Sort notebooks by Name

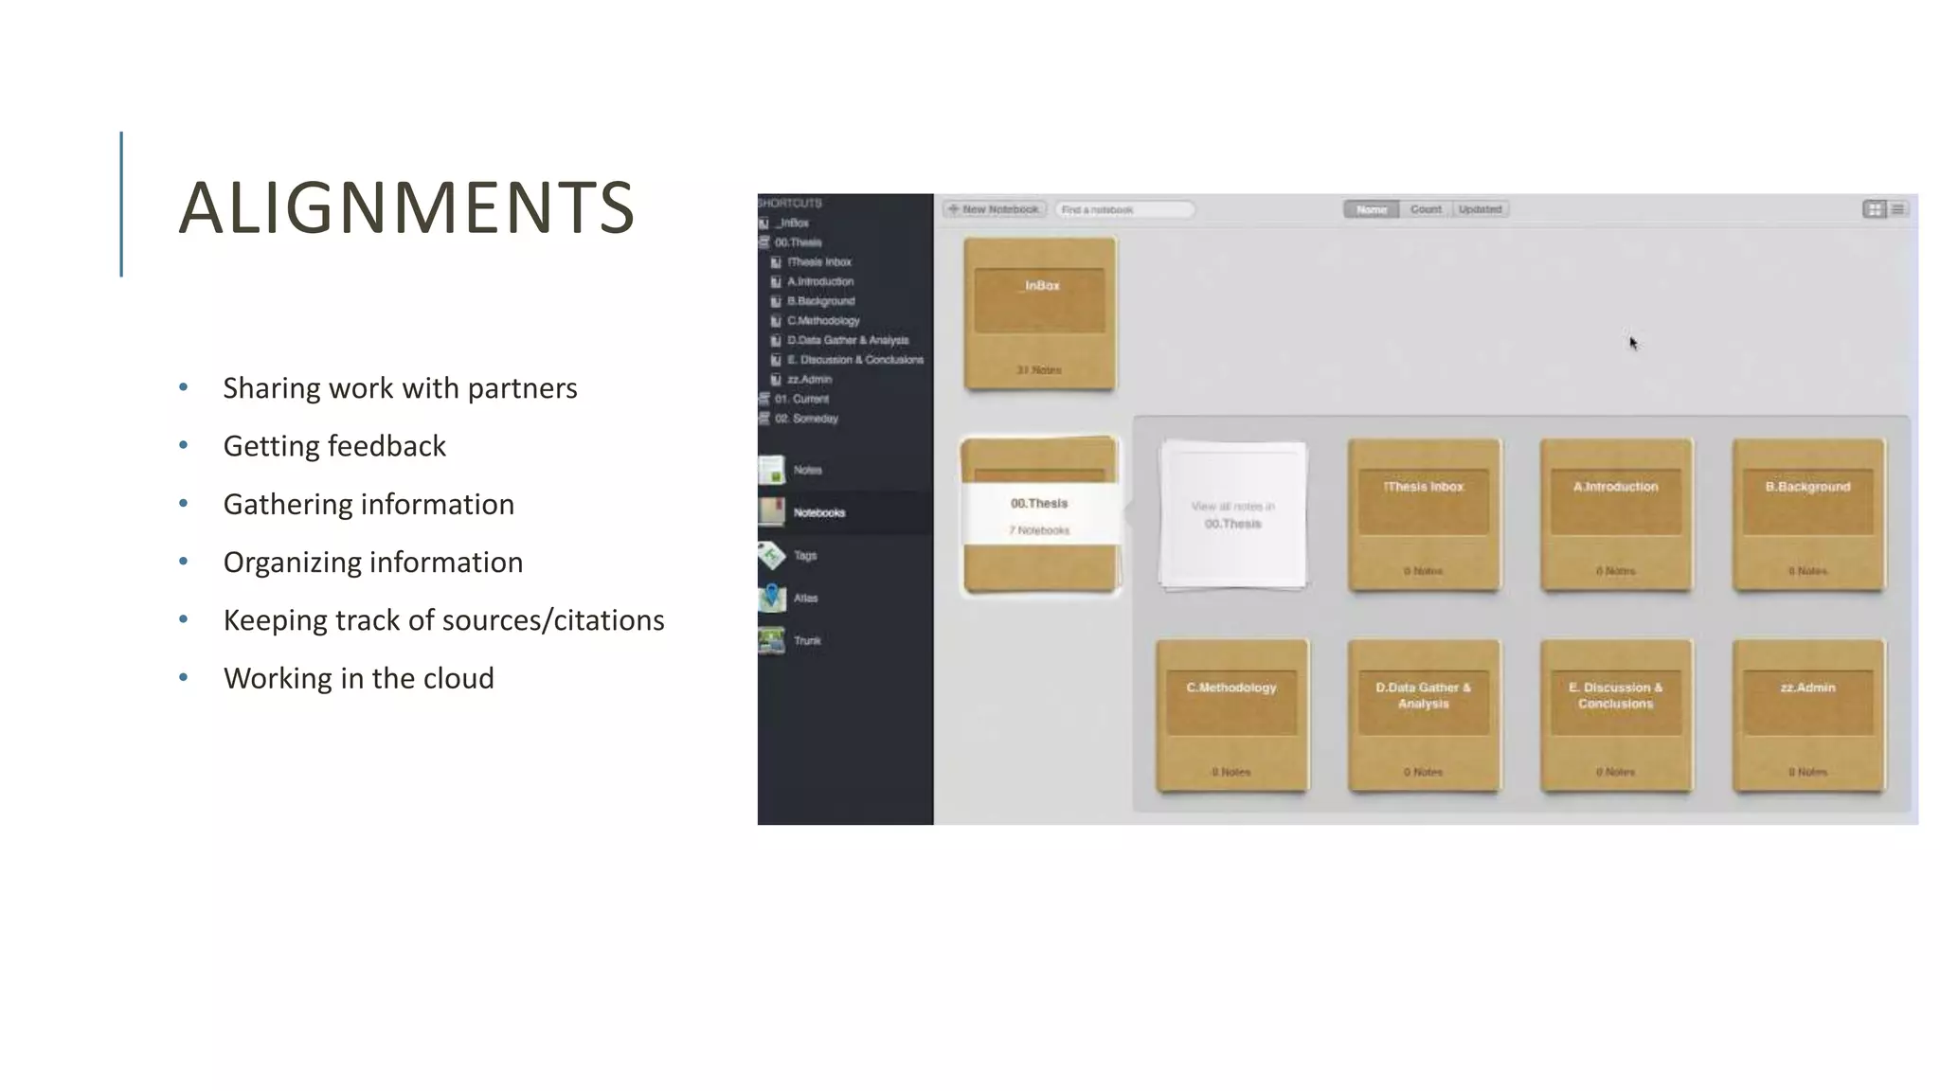point(1371,209)
